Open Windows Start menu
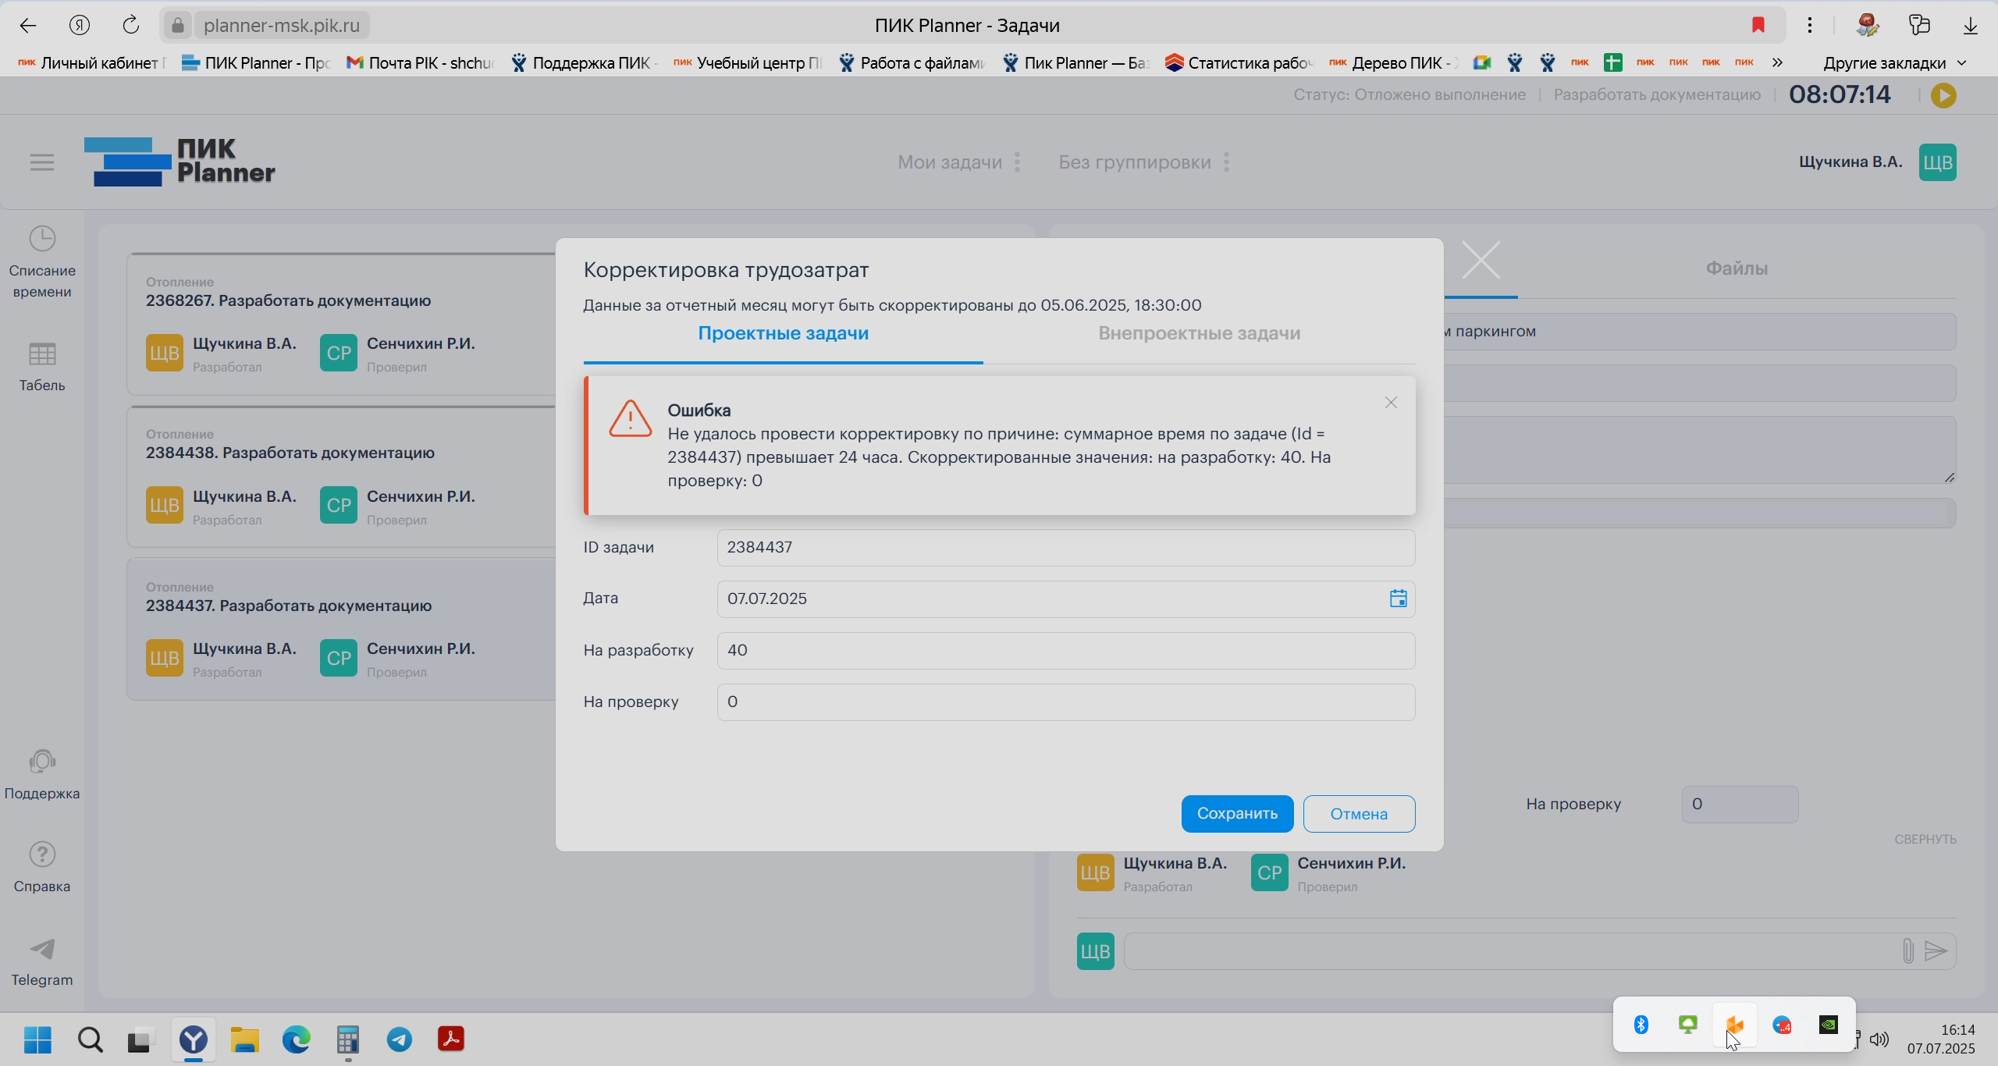 pos(37,1039)
